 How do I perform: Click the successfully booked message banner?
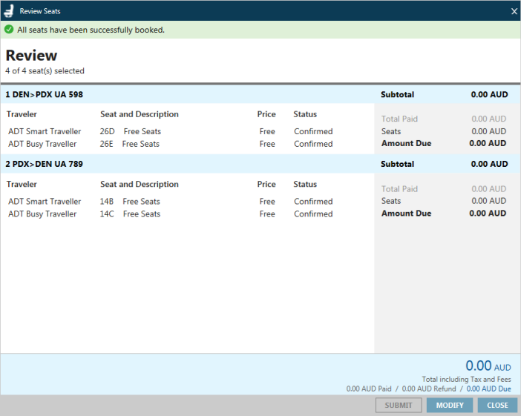(x=91, y=30)
